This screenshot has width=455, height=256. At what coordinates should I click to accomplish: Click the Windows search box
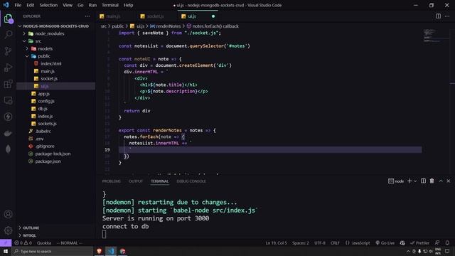pos(52,251)
